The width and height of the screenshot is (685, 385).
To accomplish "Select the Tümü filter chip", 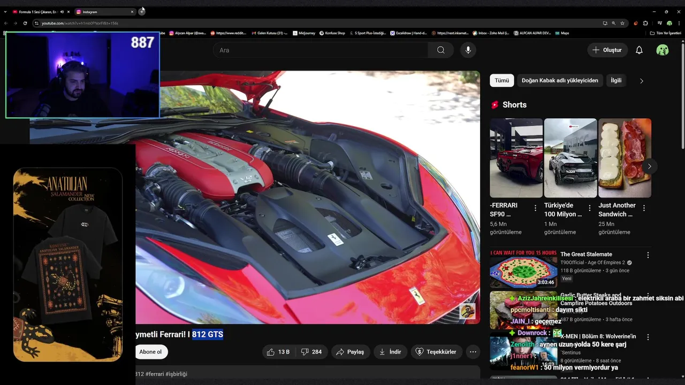I will click(502, 80).
